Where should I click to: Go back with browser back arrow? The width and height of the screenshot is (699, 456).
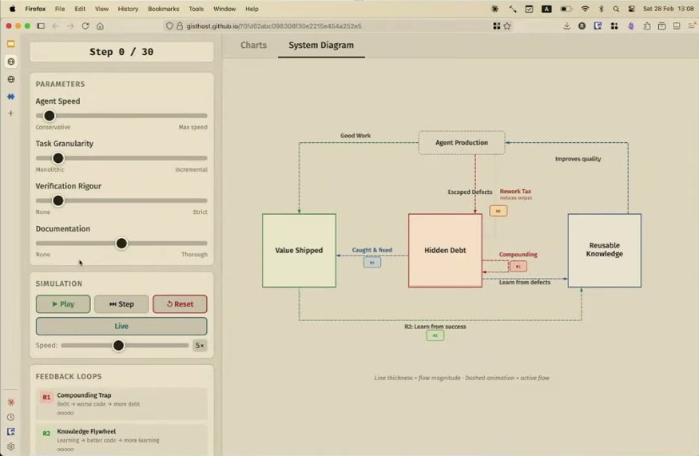click(56, 26)
